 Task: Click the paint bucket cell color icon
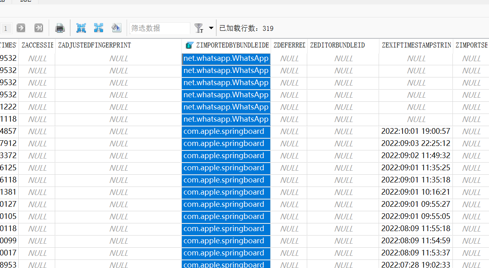(x=116, y=28)
